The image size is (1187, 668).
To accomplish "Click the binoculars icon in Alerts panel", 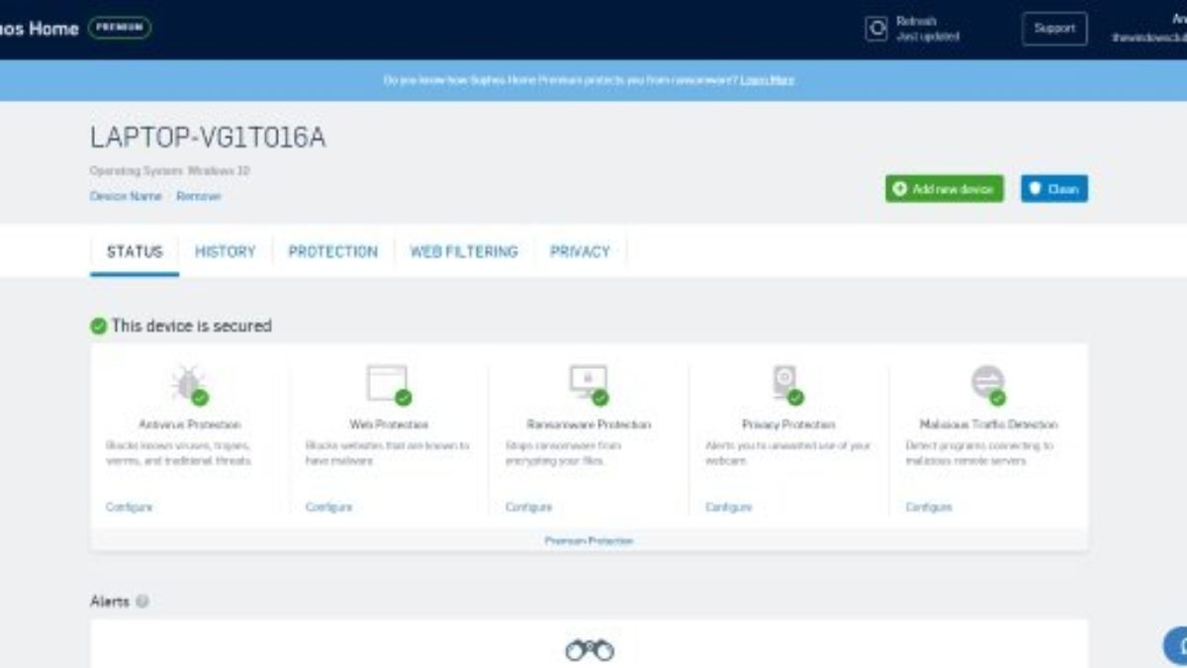I will click(590, 649).
